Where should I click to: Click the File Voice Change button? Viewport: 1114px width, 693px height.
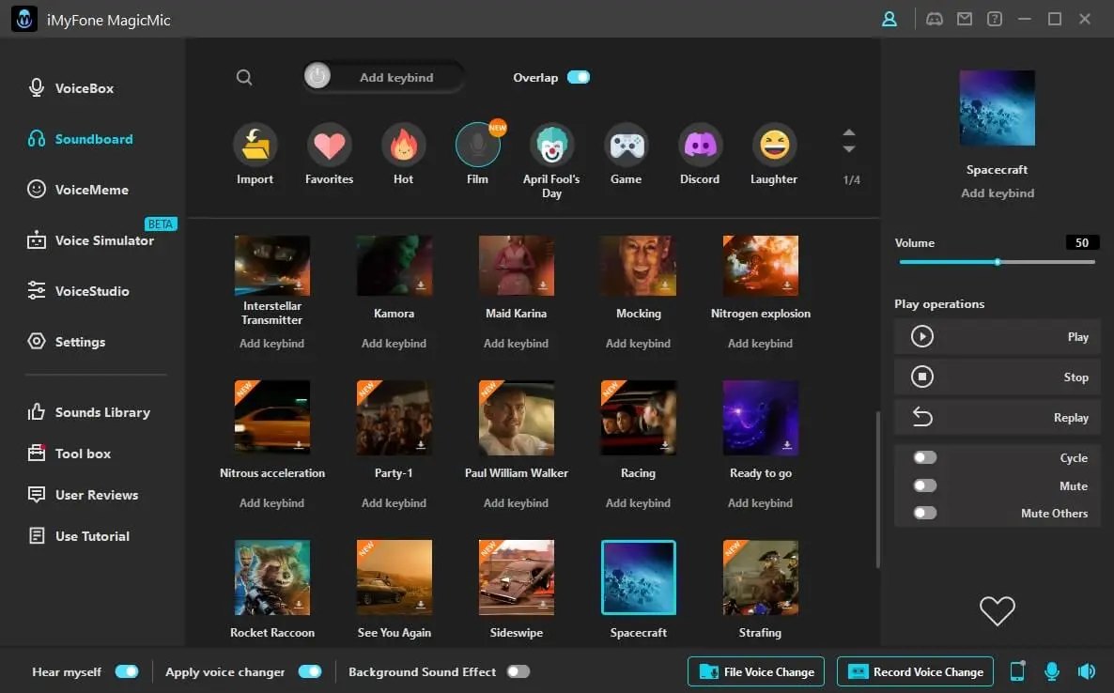coord(756,671)
